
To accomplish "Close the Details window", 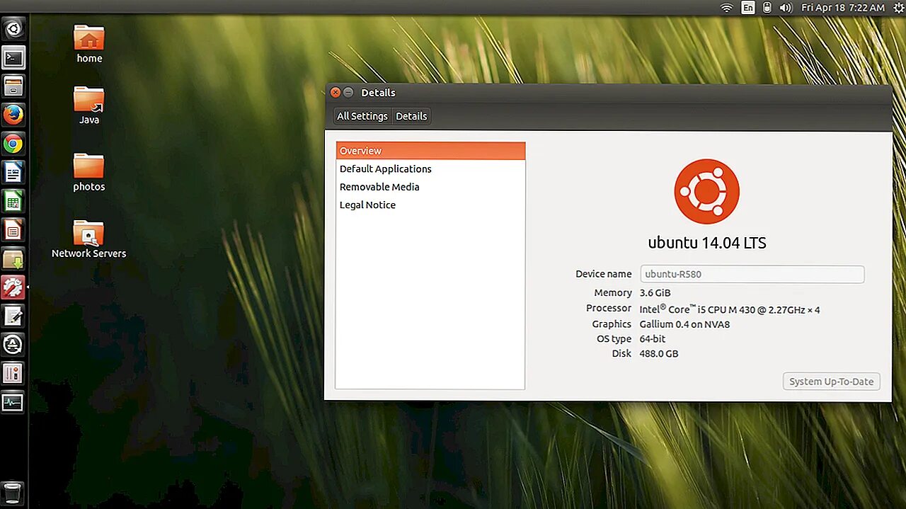I will [336, 93].
